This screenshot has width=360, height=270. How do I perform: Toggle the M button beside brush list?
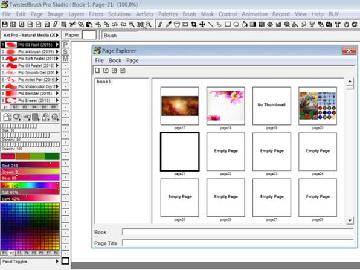[x=65, y=59]
